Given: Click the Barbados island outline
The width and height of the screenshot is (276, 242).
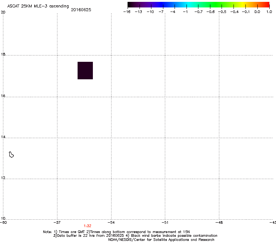Looking at the screenshot, I should (x=11, y=155).
